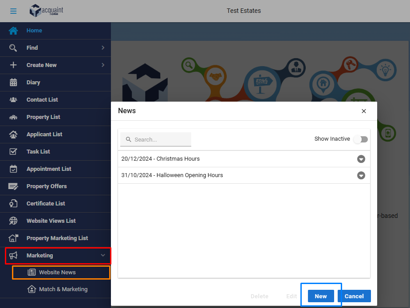Open the hamburger menu icon

(13, 11)
